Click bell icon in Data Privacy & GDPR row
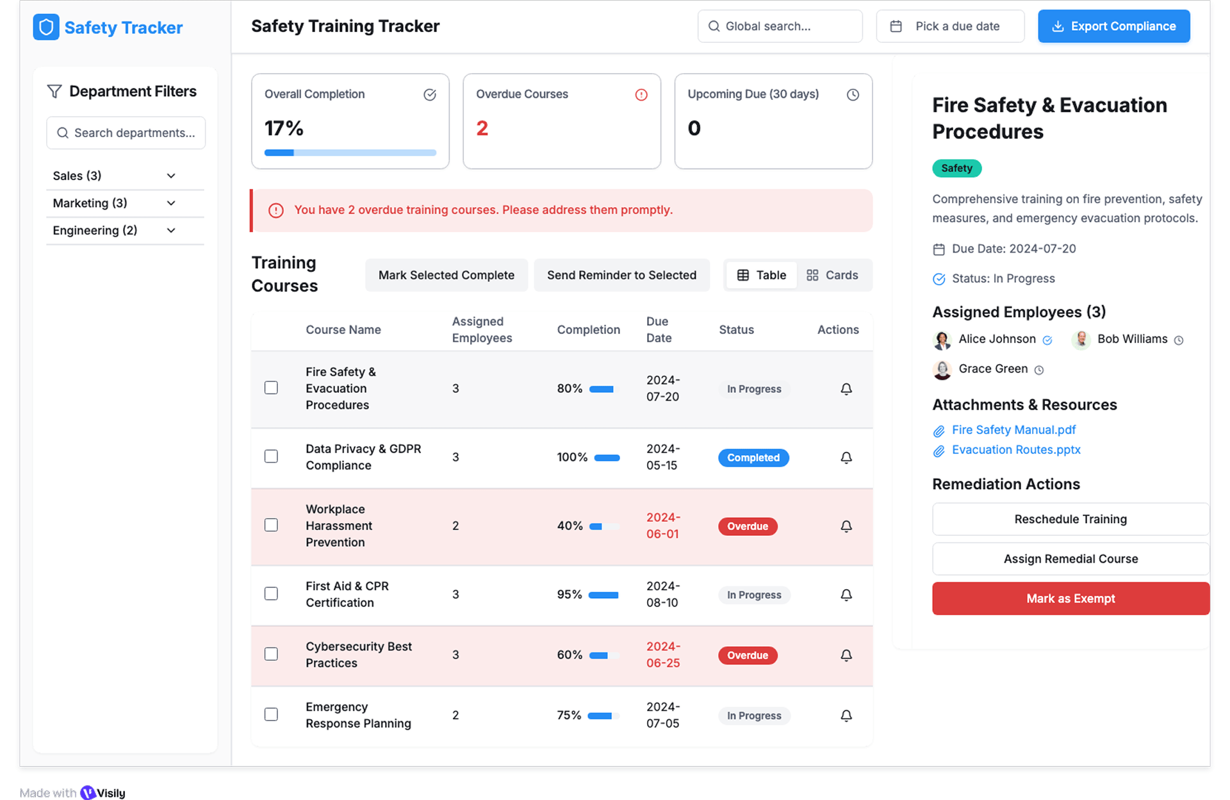Screen dimensions: 1230x800 tap(846, 458)
